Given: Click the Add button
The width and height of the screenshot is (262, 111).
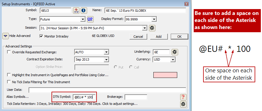Looking at the screenshot, I should click(x=159, y=37).
